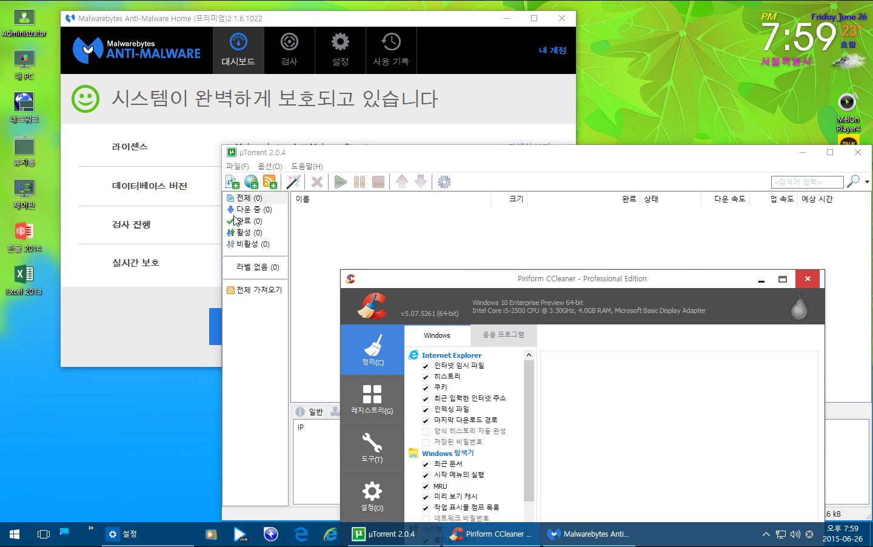Uncheck 최근 문서 checkbox
Screen dimensions: 873x547
point(426,465)
